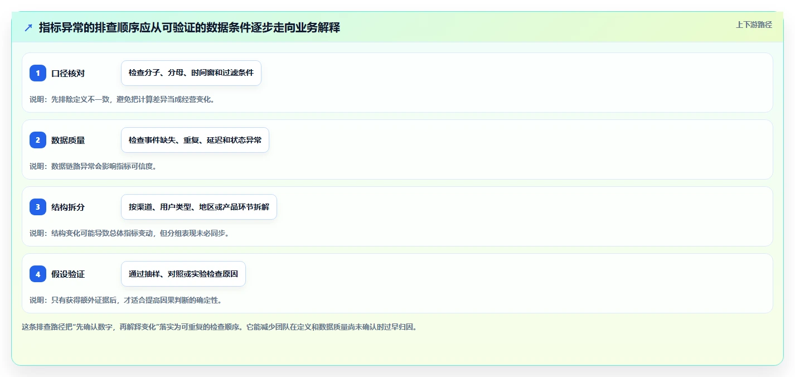795x377 pixels.
Task: Click the 数据质量 step label
Action: pyautogui.click(x=68, y=141)
